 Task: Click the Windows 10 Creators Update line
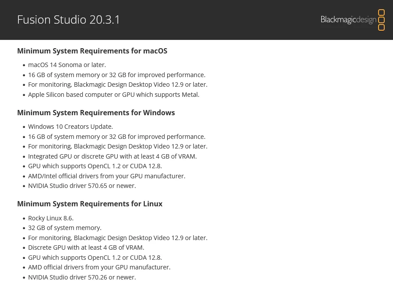(x=70, y=127)
